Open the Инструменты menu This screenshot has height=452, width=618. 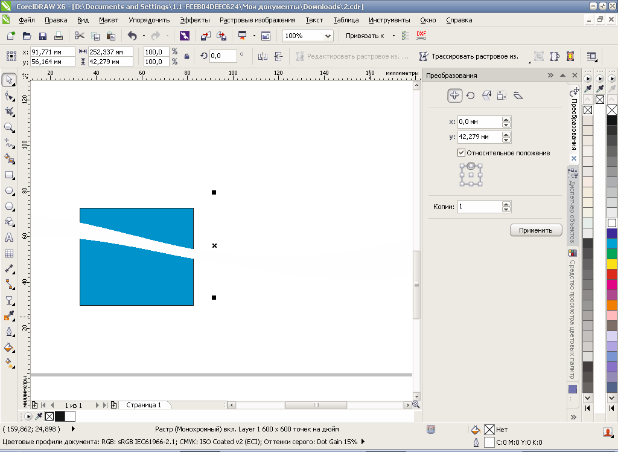point(389,20)
